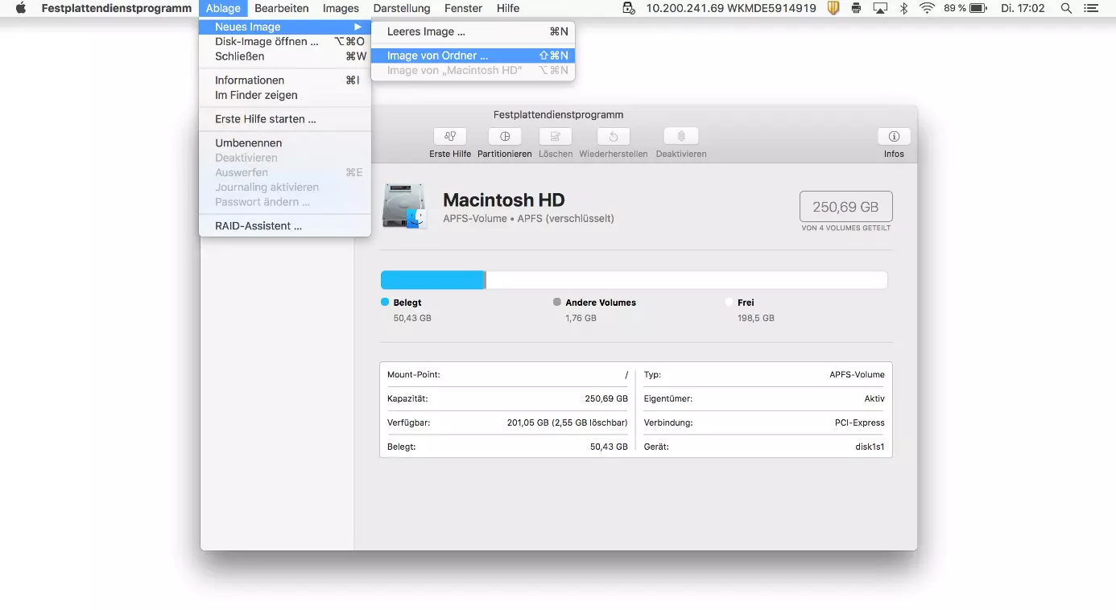
Task: Open the Infos toolbar icon
Action: click(894, 137)
